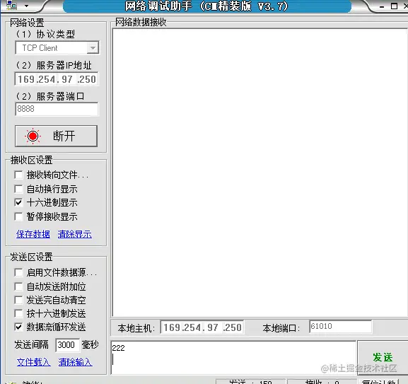
Task: Expand the TCP Client protocol type dropdown
Action: point(93,48)
